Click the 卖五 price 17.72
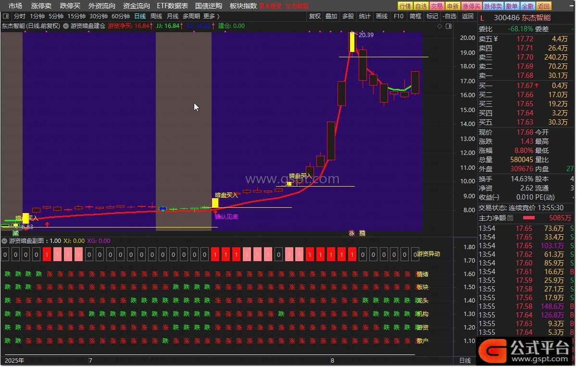 tap(525, 39)
